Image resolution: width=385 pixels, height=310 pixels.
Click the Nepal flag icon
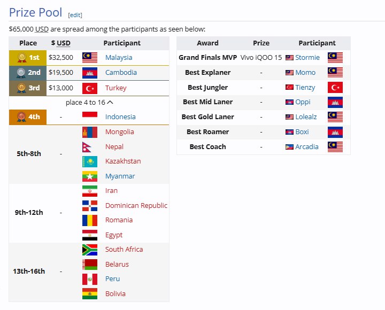(89, 146)
